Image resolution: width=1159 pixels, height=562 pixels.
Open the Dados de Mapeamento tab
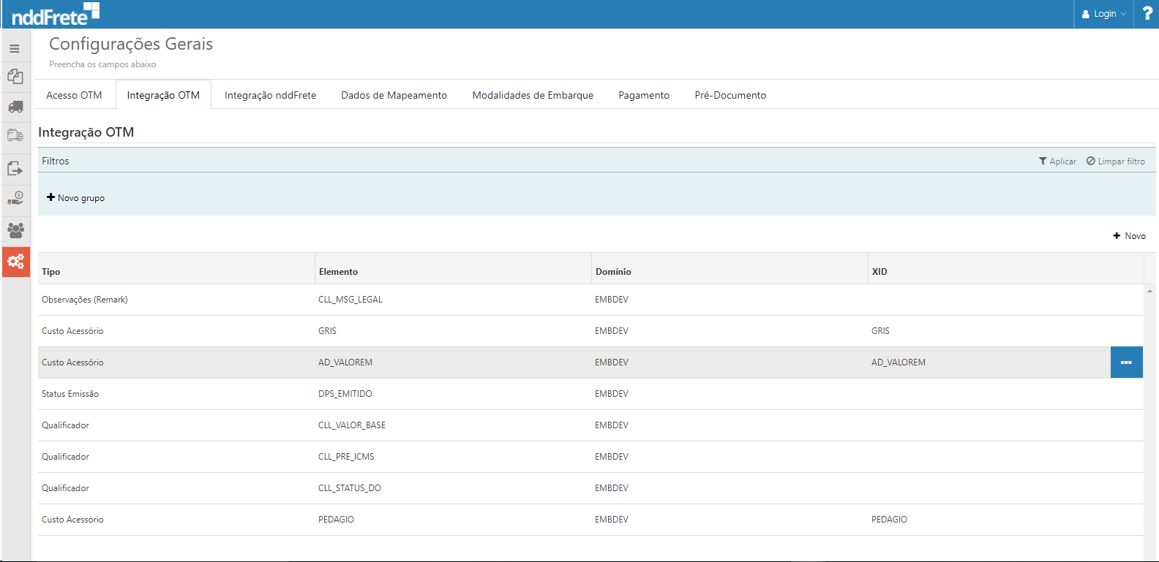click(394, 95)
